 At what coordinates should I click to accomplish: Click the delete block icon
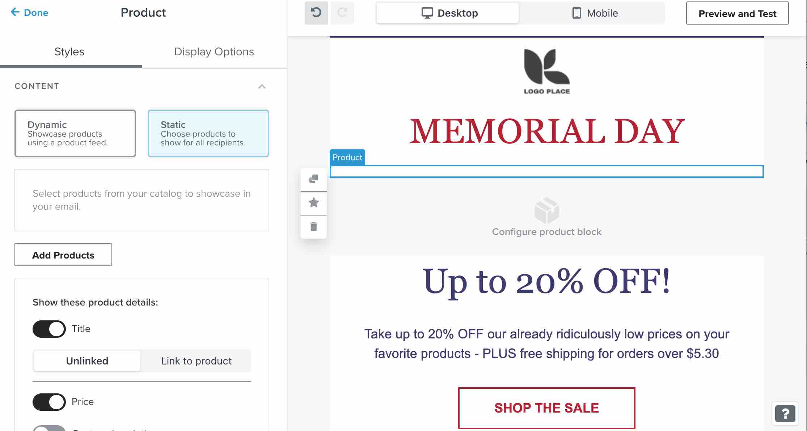click(314, 227)
